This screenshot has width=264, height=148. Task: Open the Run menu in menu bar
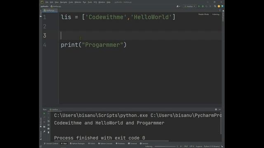pos(84,2)
